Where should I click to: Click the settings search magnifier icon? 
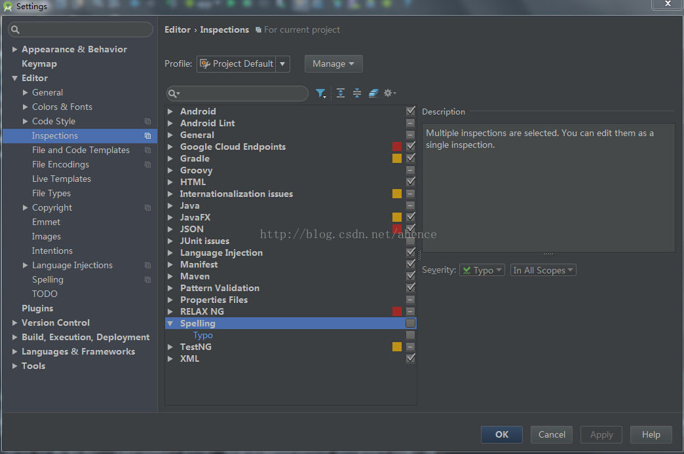[15, 29]
